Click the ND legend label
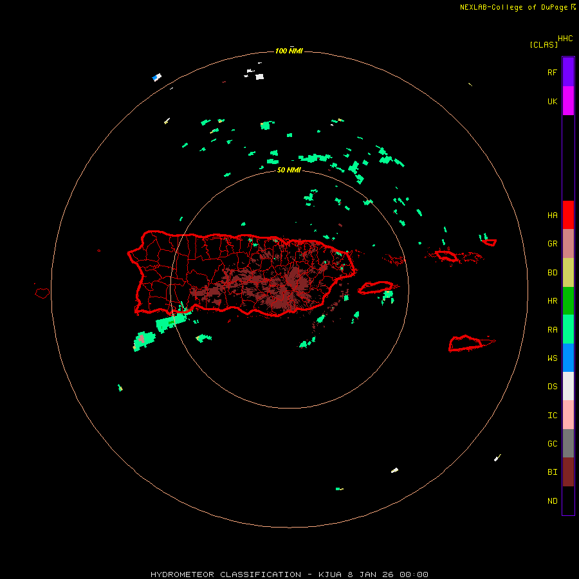 click(x=552, y=501)
